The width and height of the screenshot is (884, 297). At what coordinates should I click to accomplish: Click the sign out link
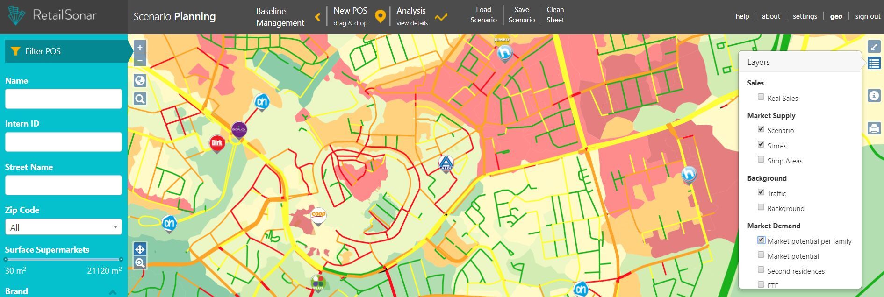pyautogui.click(x=868, y=16)
